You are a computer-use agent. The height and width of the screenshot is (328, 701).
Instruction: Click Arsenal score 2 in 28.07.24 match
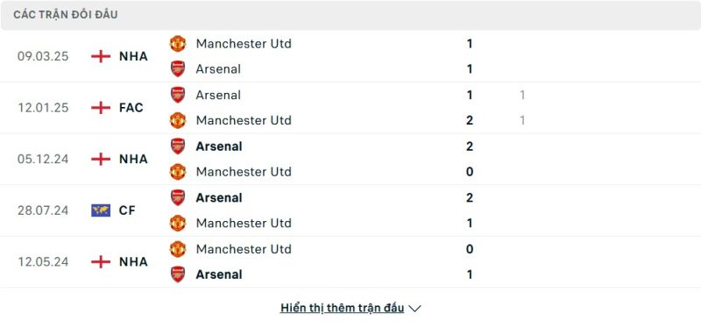point(470,197)
